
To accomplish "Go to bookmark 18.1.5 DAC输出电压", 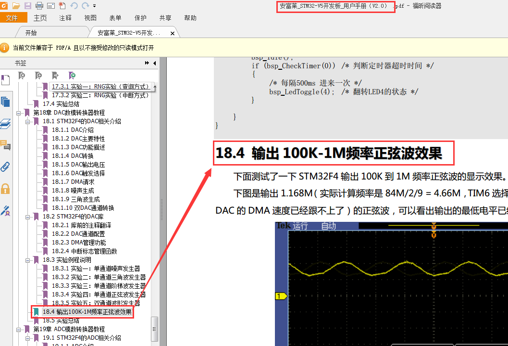I will pyautogui.click(x=78, y=165).
